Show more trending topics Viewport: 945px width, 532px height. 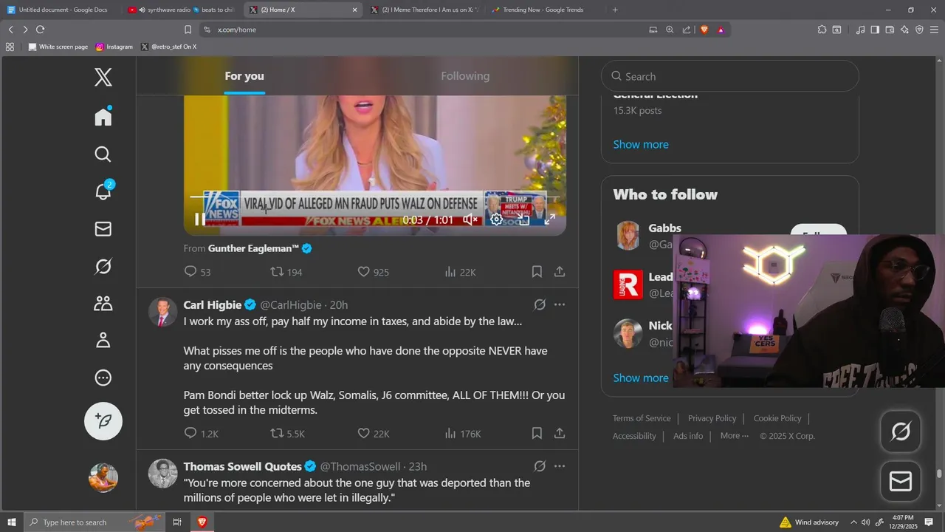(x=641, y=144)
